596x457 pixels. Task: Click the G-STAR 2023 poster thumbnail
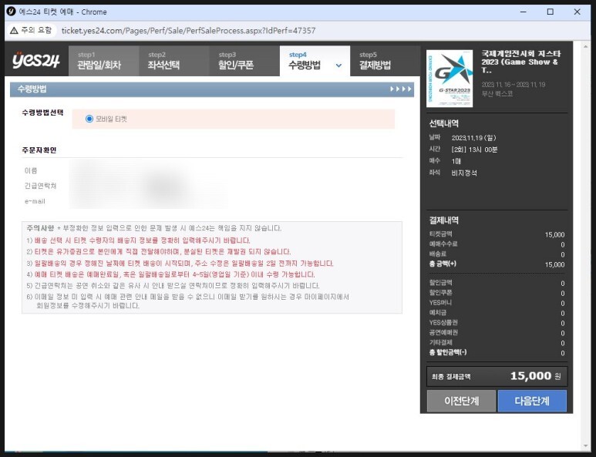[x=450, y=79]
